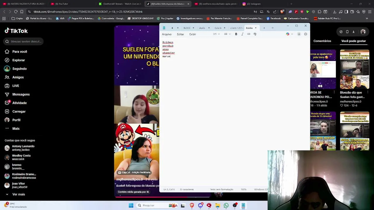Image resolution: width=374 pixels, height=210 pixels.
Task: Expand the Copilot dropdown arrow
Action: pyautogui.click(x=292, y=34)
